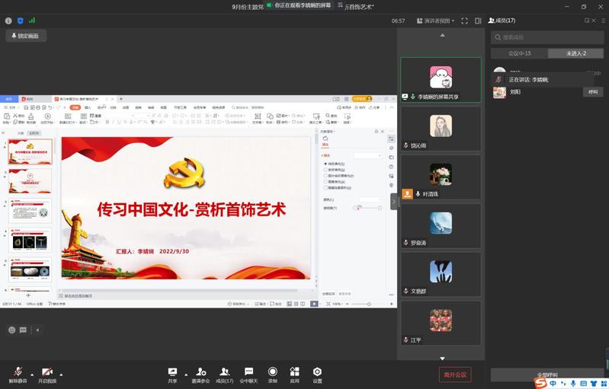The width and height of the screenshot is (609, 389).
Task: Select the third fill radio option in WPS pane
Action: click(x=325, y=176)
